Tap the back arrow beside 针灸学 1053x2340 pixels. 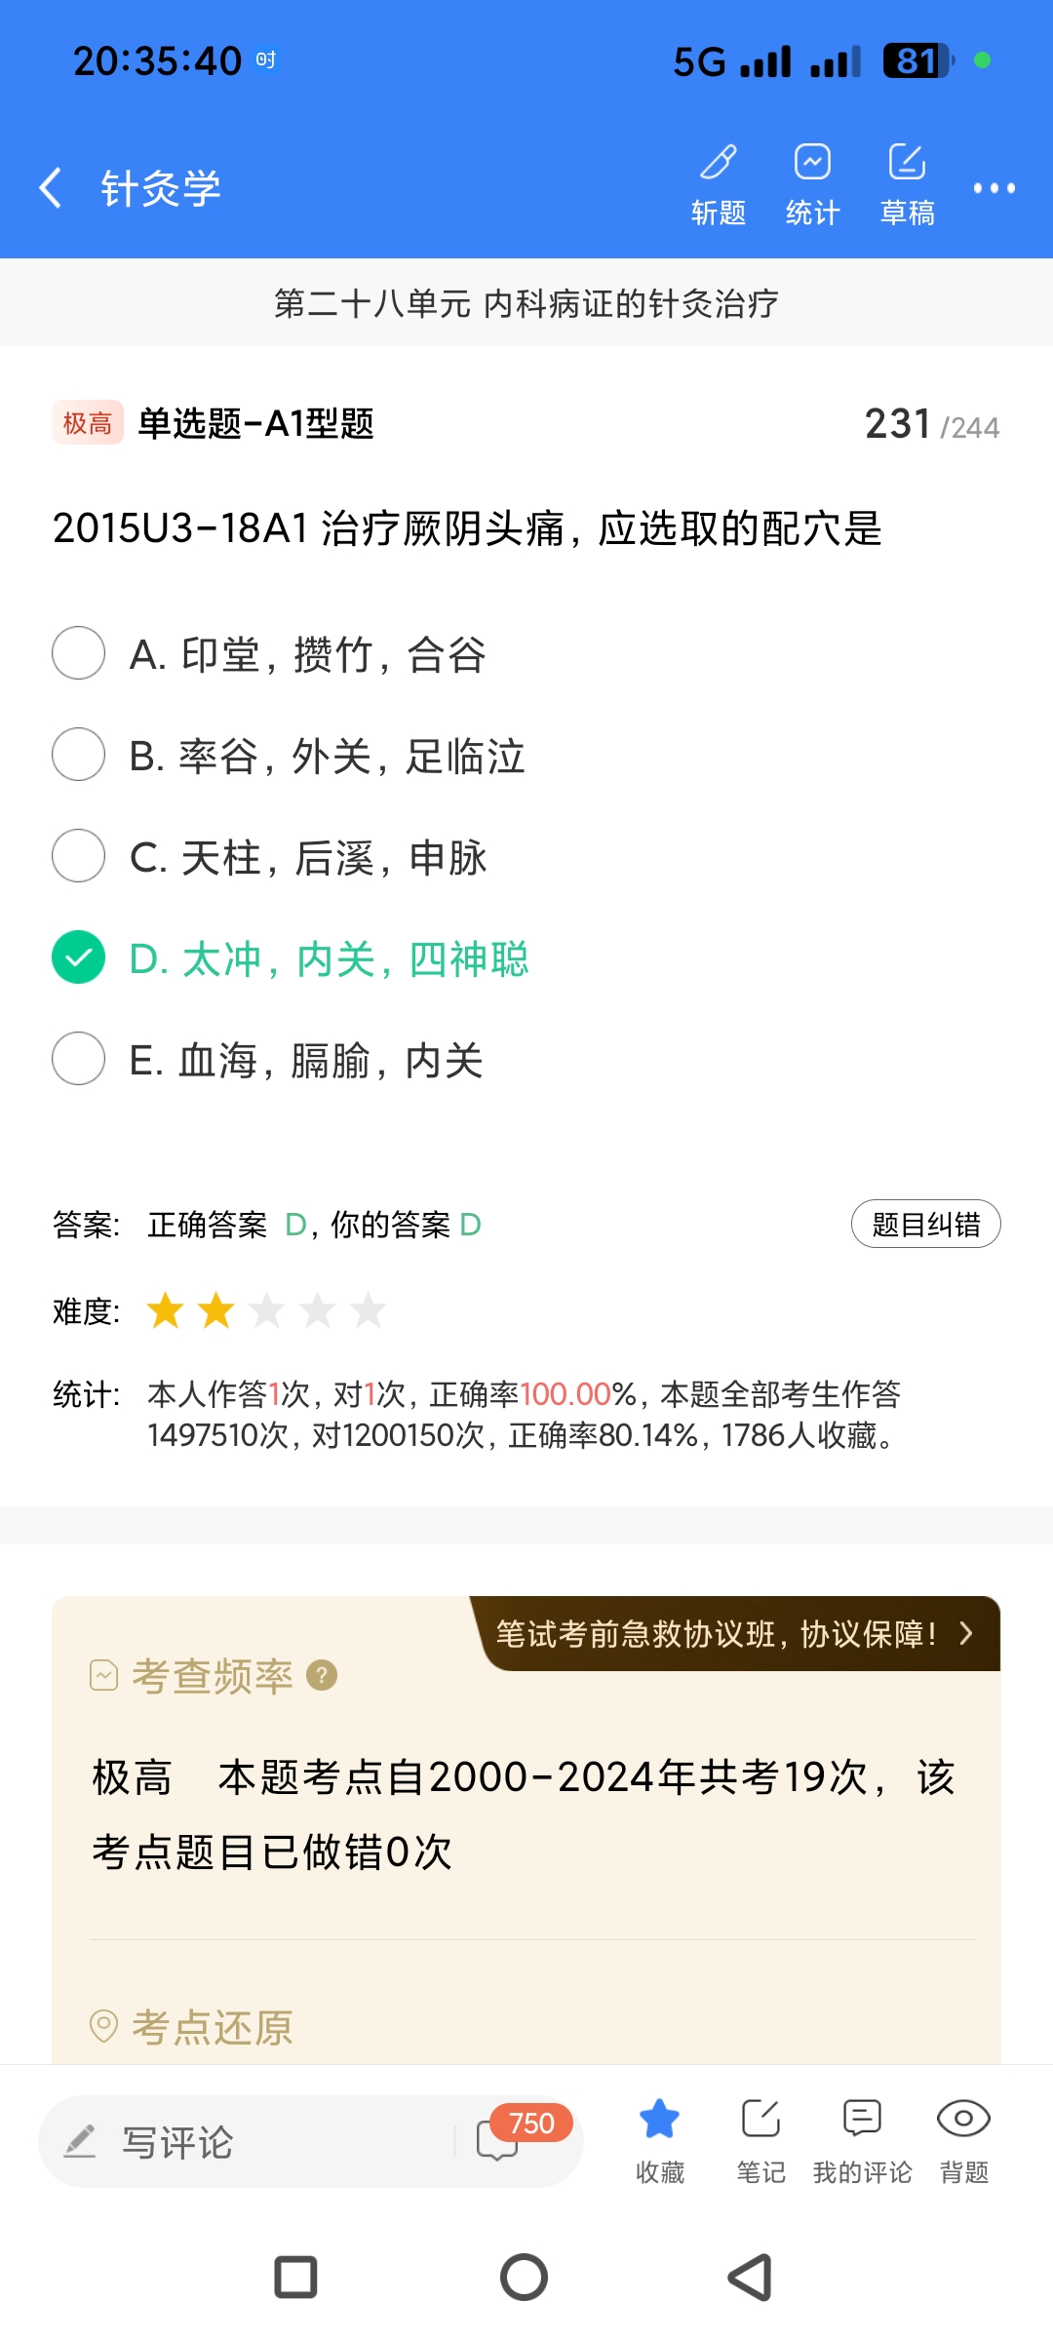(51, 187)
